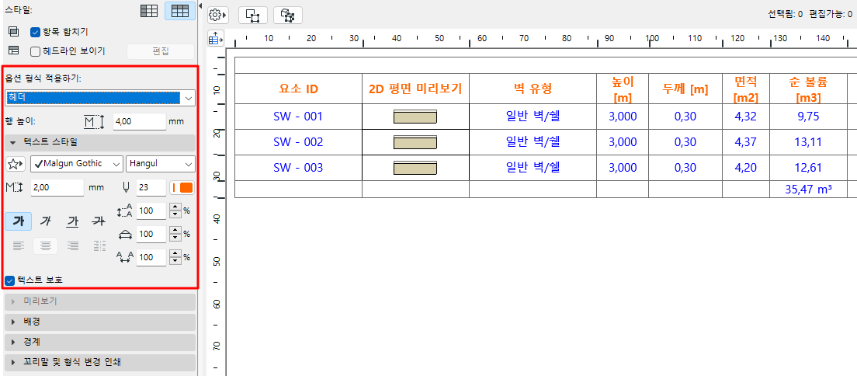
Task: Click the total 35,47 m³ cell
Action: [808, 190]
